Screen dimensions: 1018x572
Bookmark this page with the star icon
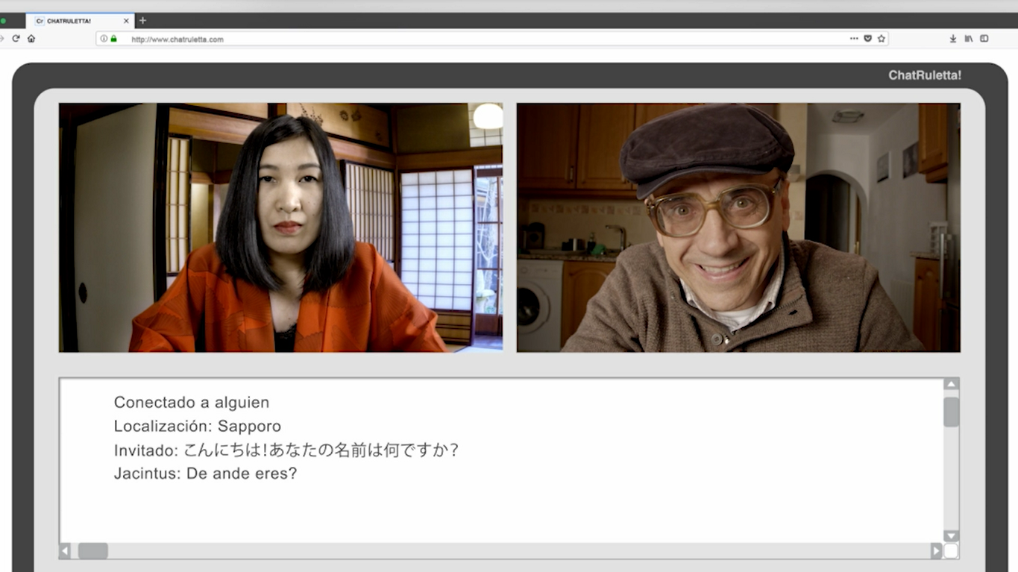coord(882,39)
